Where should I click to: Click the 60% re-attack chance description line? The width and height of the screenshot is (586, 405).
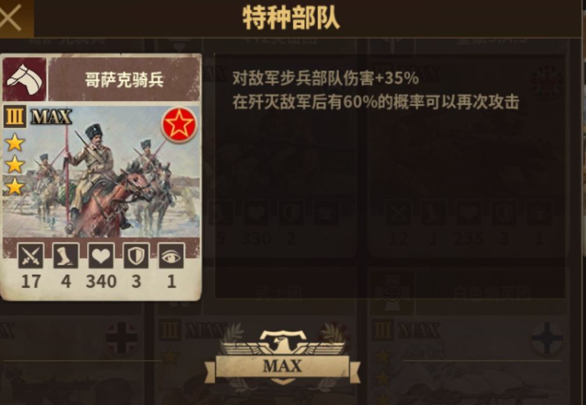tap(376, 102)
